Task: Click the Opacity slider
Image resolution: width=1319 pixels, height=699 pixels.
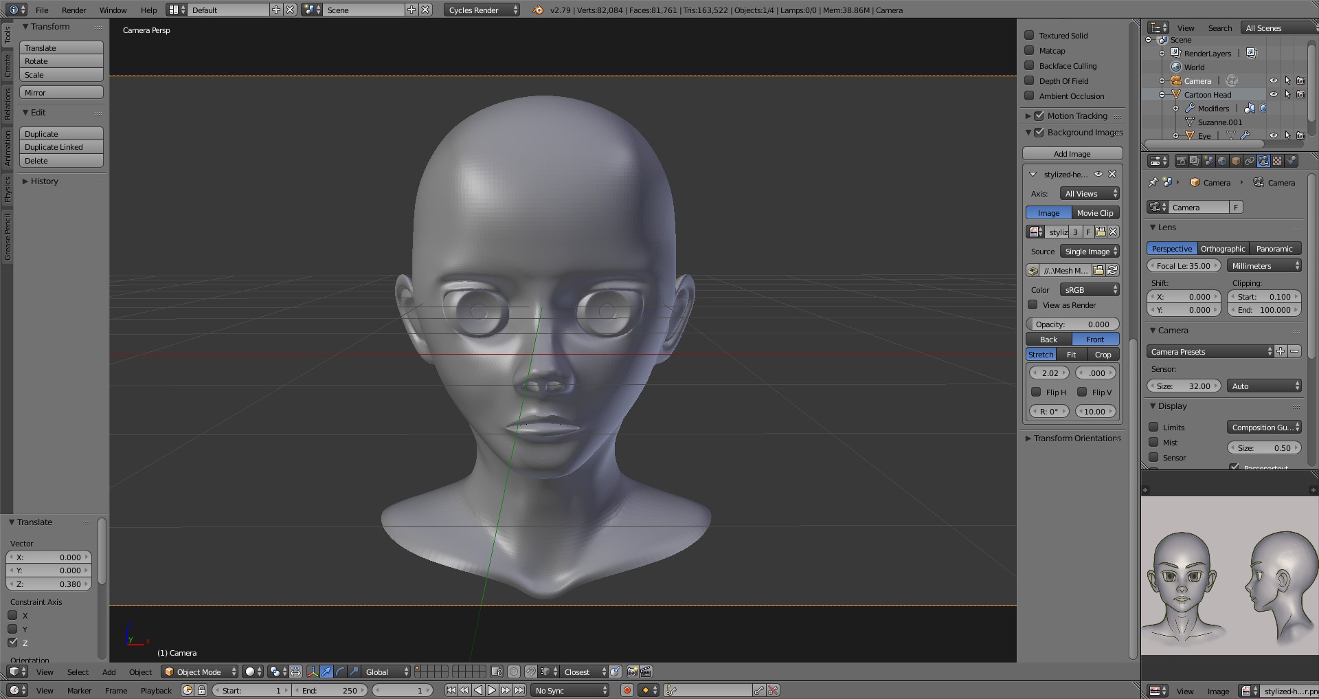Action: pyautogui.click(x=1072, y=324)
